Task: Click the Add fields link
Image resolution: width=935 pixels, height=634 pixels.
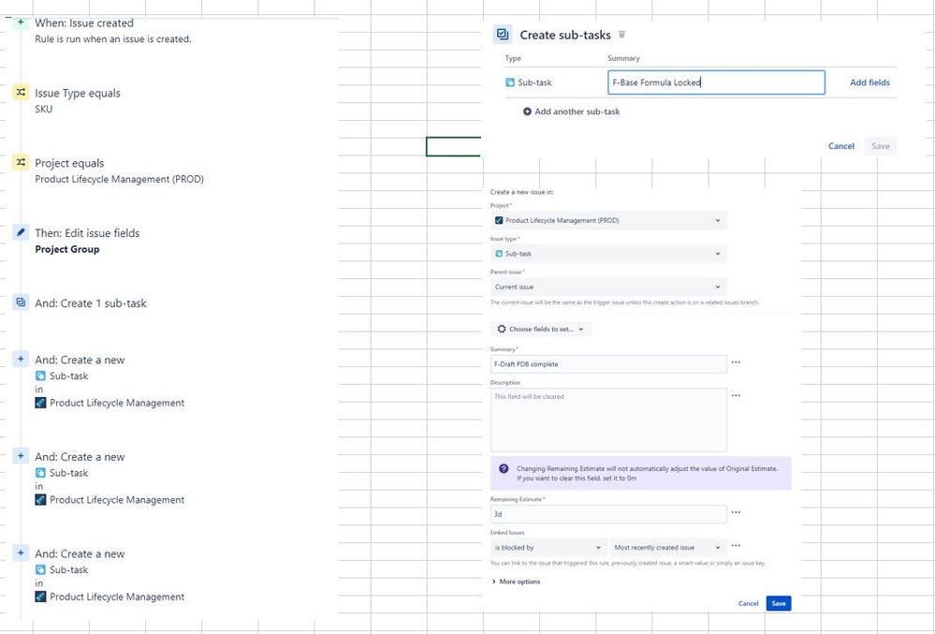Action: click(869, 82)
